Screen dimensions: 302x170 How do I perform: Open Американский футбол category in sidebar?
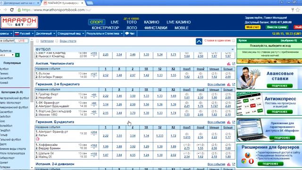point(14,107)
